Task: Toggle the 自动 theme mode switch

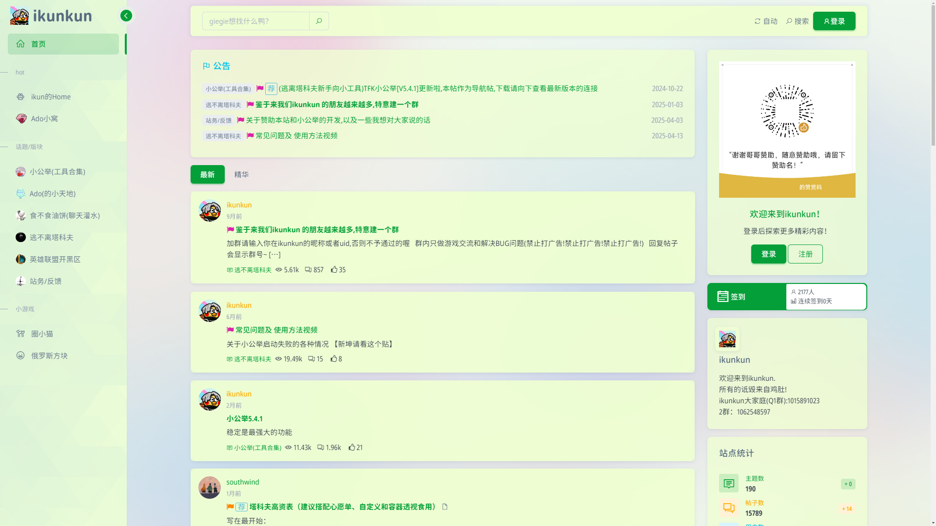Action: tap(766, 21)
